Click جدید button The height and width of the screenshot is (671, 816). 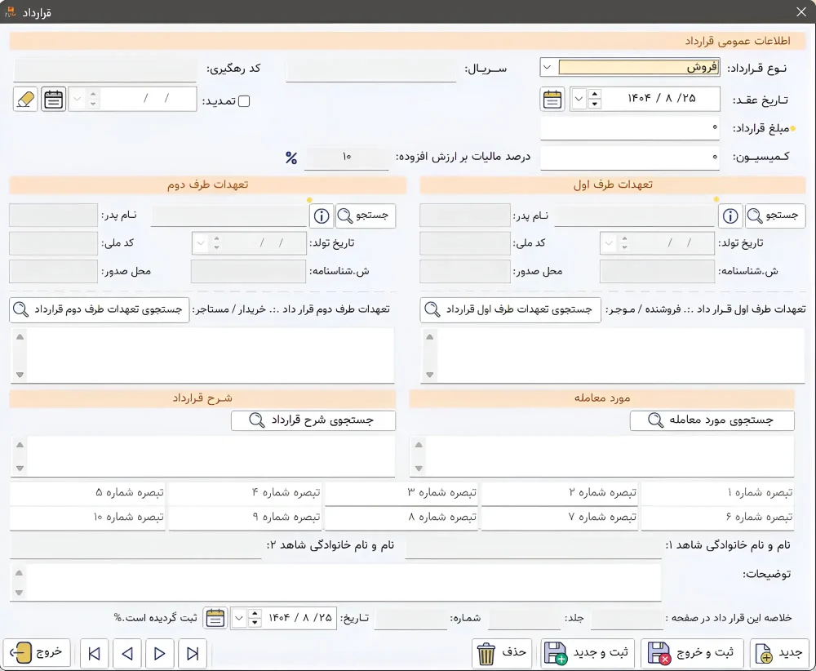click(x=779, y=653)
